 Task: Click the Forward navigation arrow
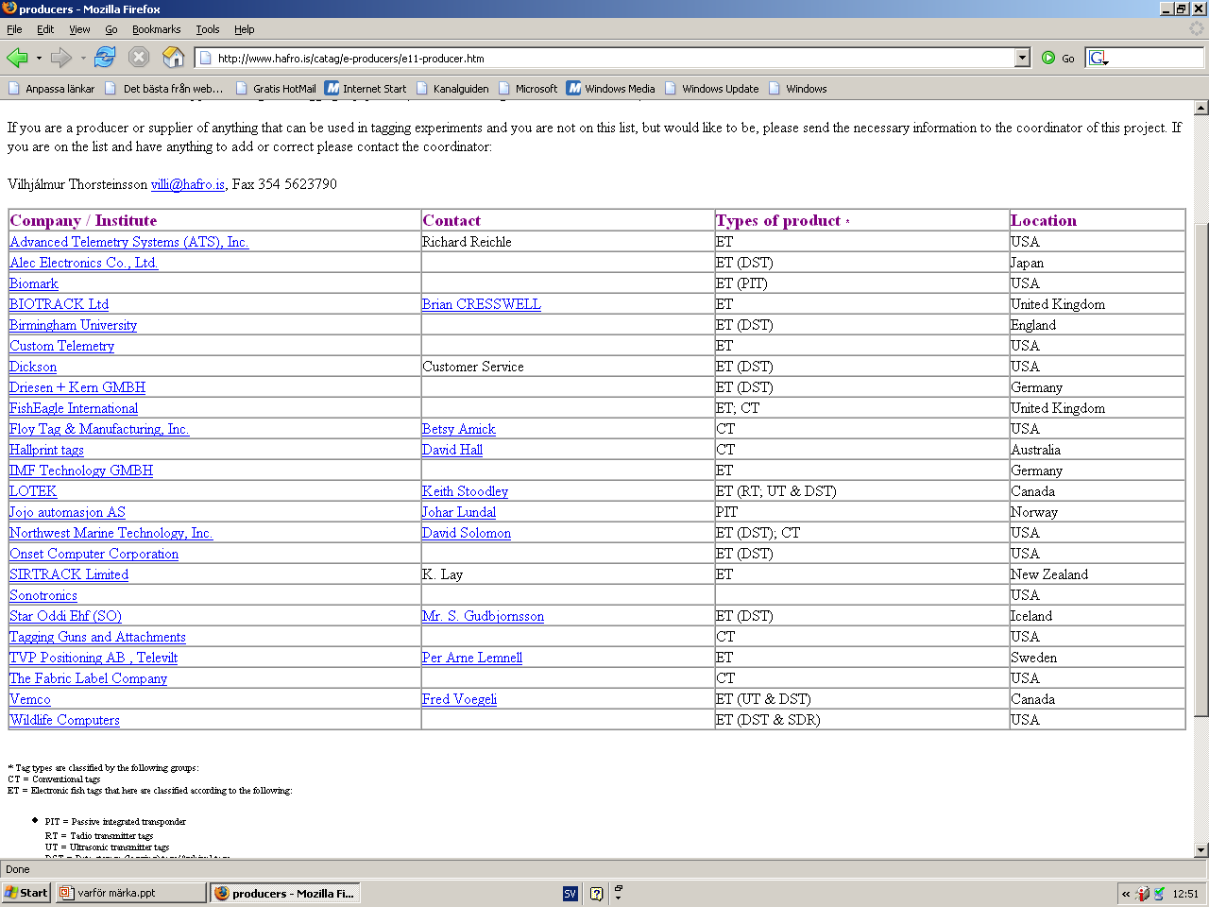61,58
